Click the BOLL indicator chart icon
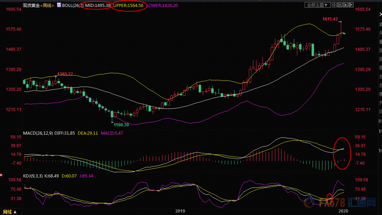Image resolution: width=382 pixels, height=215 pixels. click(x=59, y=5)
